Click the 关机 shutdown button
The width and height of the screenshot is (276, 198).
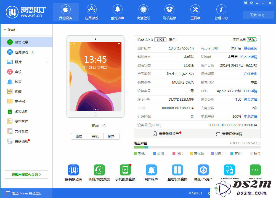click(x=95, y=136)
